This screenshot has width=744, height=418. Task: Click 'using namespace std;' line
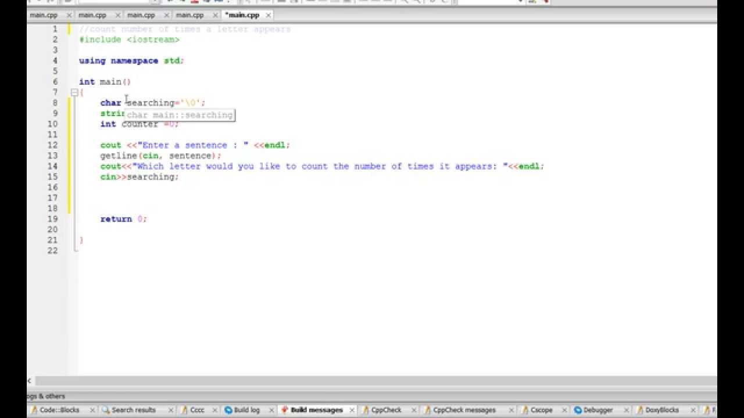(131, 61)
